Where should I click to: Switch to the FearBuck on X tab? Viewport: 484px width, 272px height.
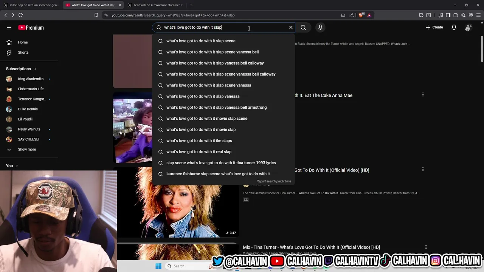(155, 5)
